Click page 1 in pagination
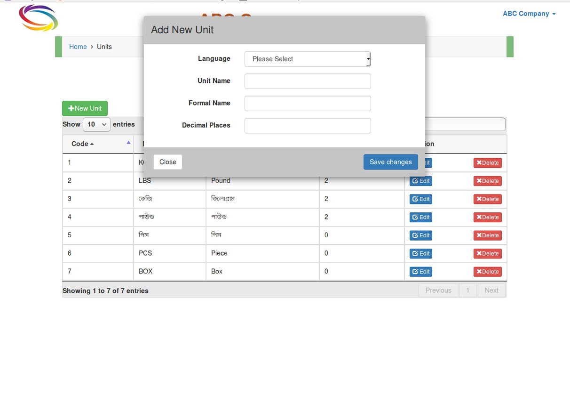The width and height of the screenshot is (570, 412). 467,291
